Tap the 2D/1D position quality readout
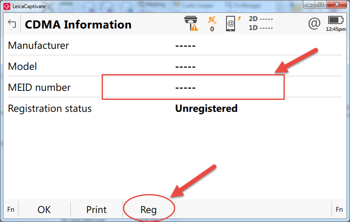Viewport: 350px width, 222px height. (261, 24)
